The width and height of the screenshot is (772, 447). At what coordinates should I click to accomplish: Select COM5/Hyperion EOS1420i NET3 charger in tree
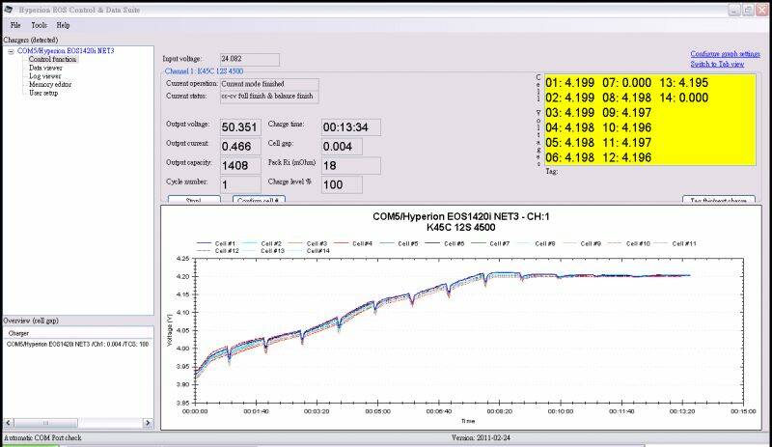[66, 51]
